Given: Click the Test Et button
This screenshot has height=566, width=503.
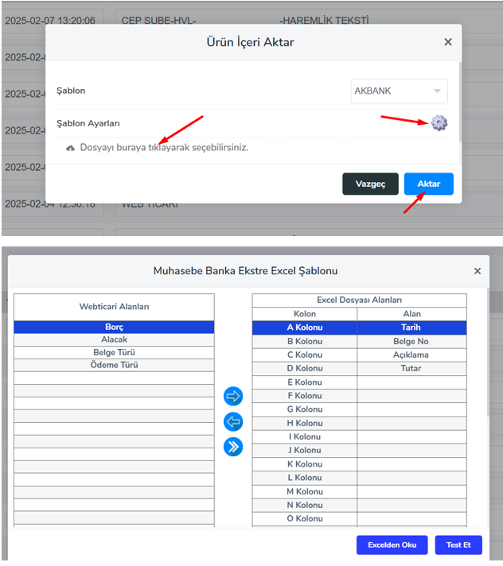Looking at the screenshot, I should click(x=458, y=545).
